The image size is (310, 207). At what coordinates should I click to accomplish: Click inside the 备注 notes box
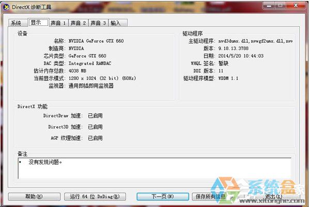point(154,168)
